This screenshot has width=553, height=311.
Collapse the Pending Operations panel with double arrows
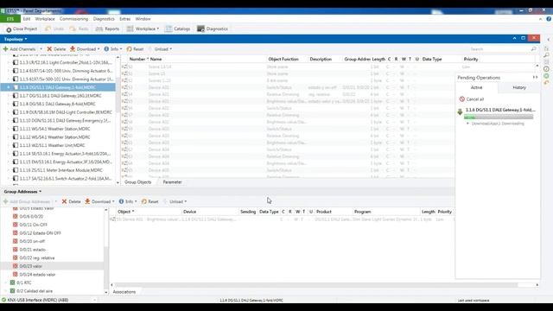point(535,77)
